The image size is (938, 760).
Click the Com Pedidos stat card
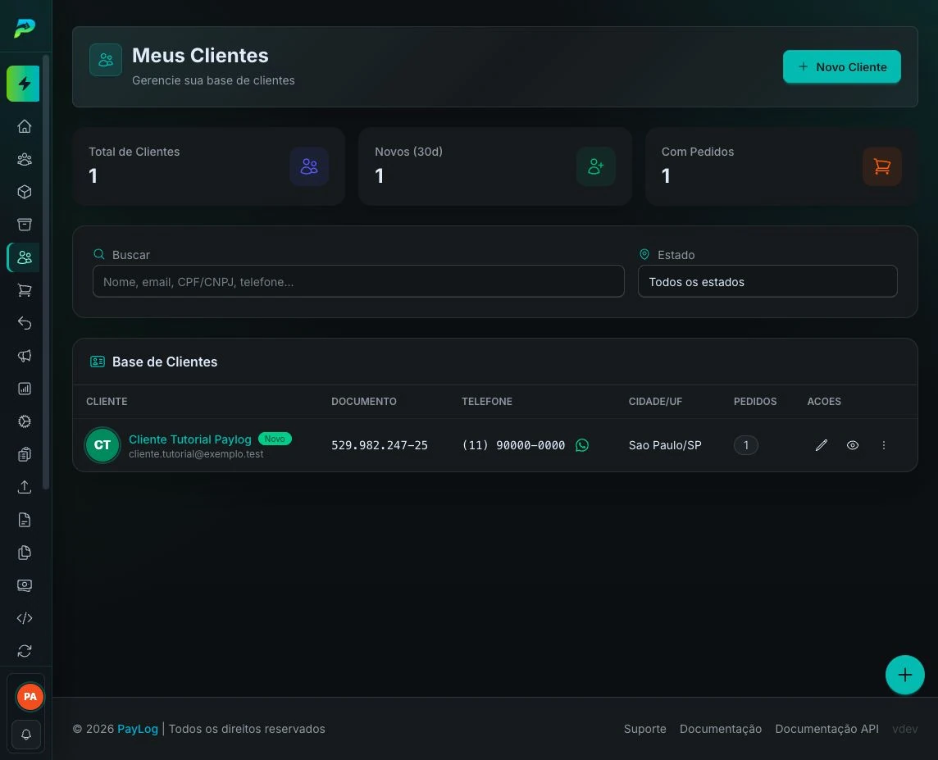781,166
